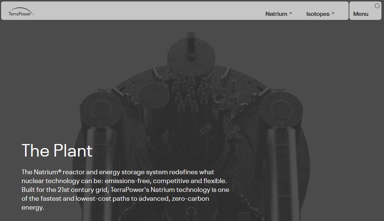Image resolution: width=384 pixels, height=221 pixels.
Task: Open the Natrium link
Action: [279, 14]
